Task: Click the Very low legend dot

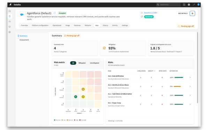Action: [55, 120]
